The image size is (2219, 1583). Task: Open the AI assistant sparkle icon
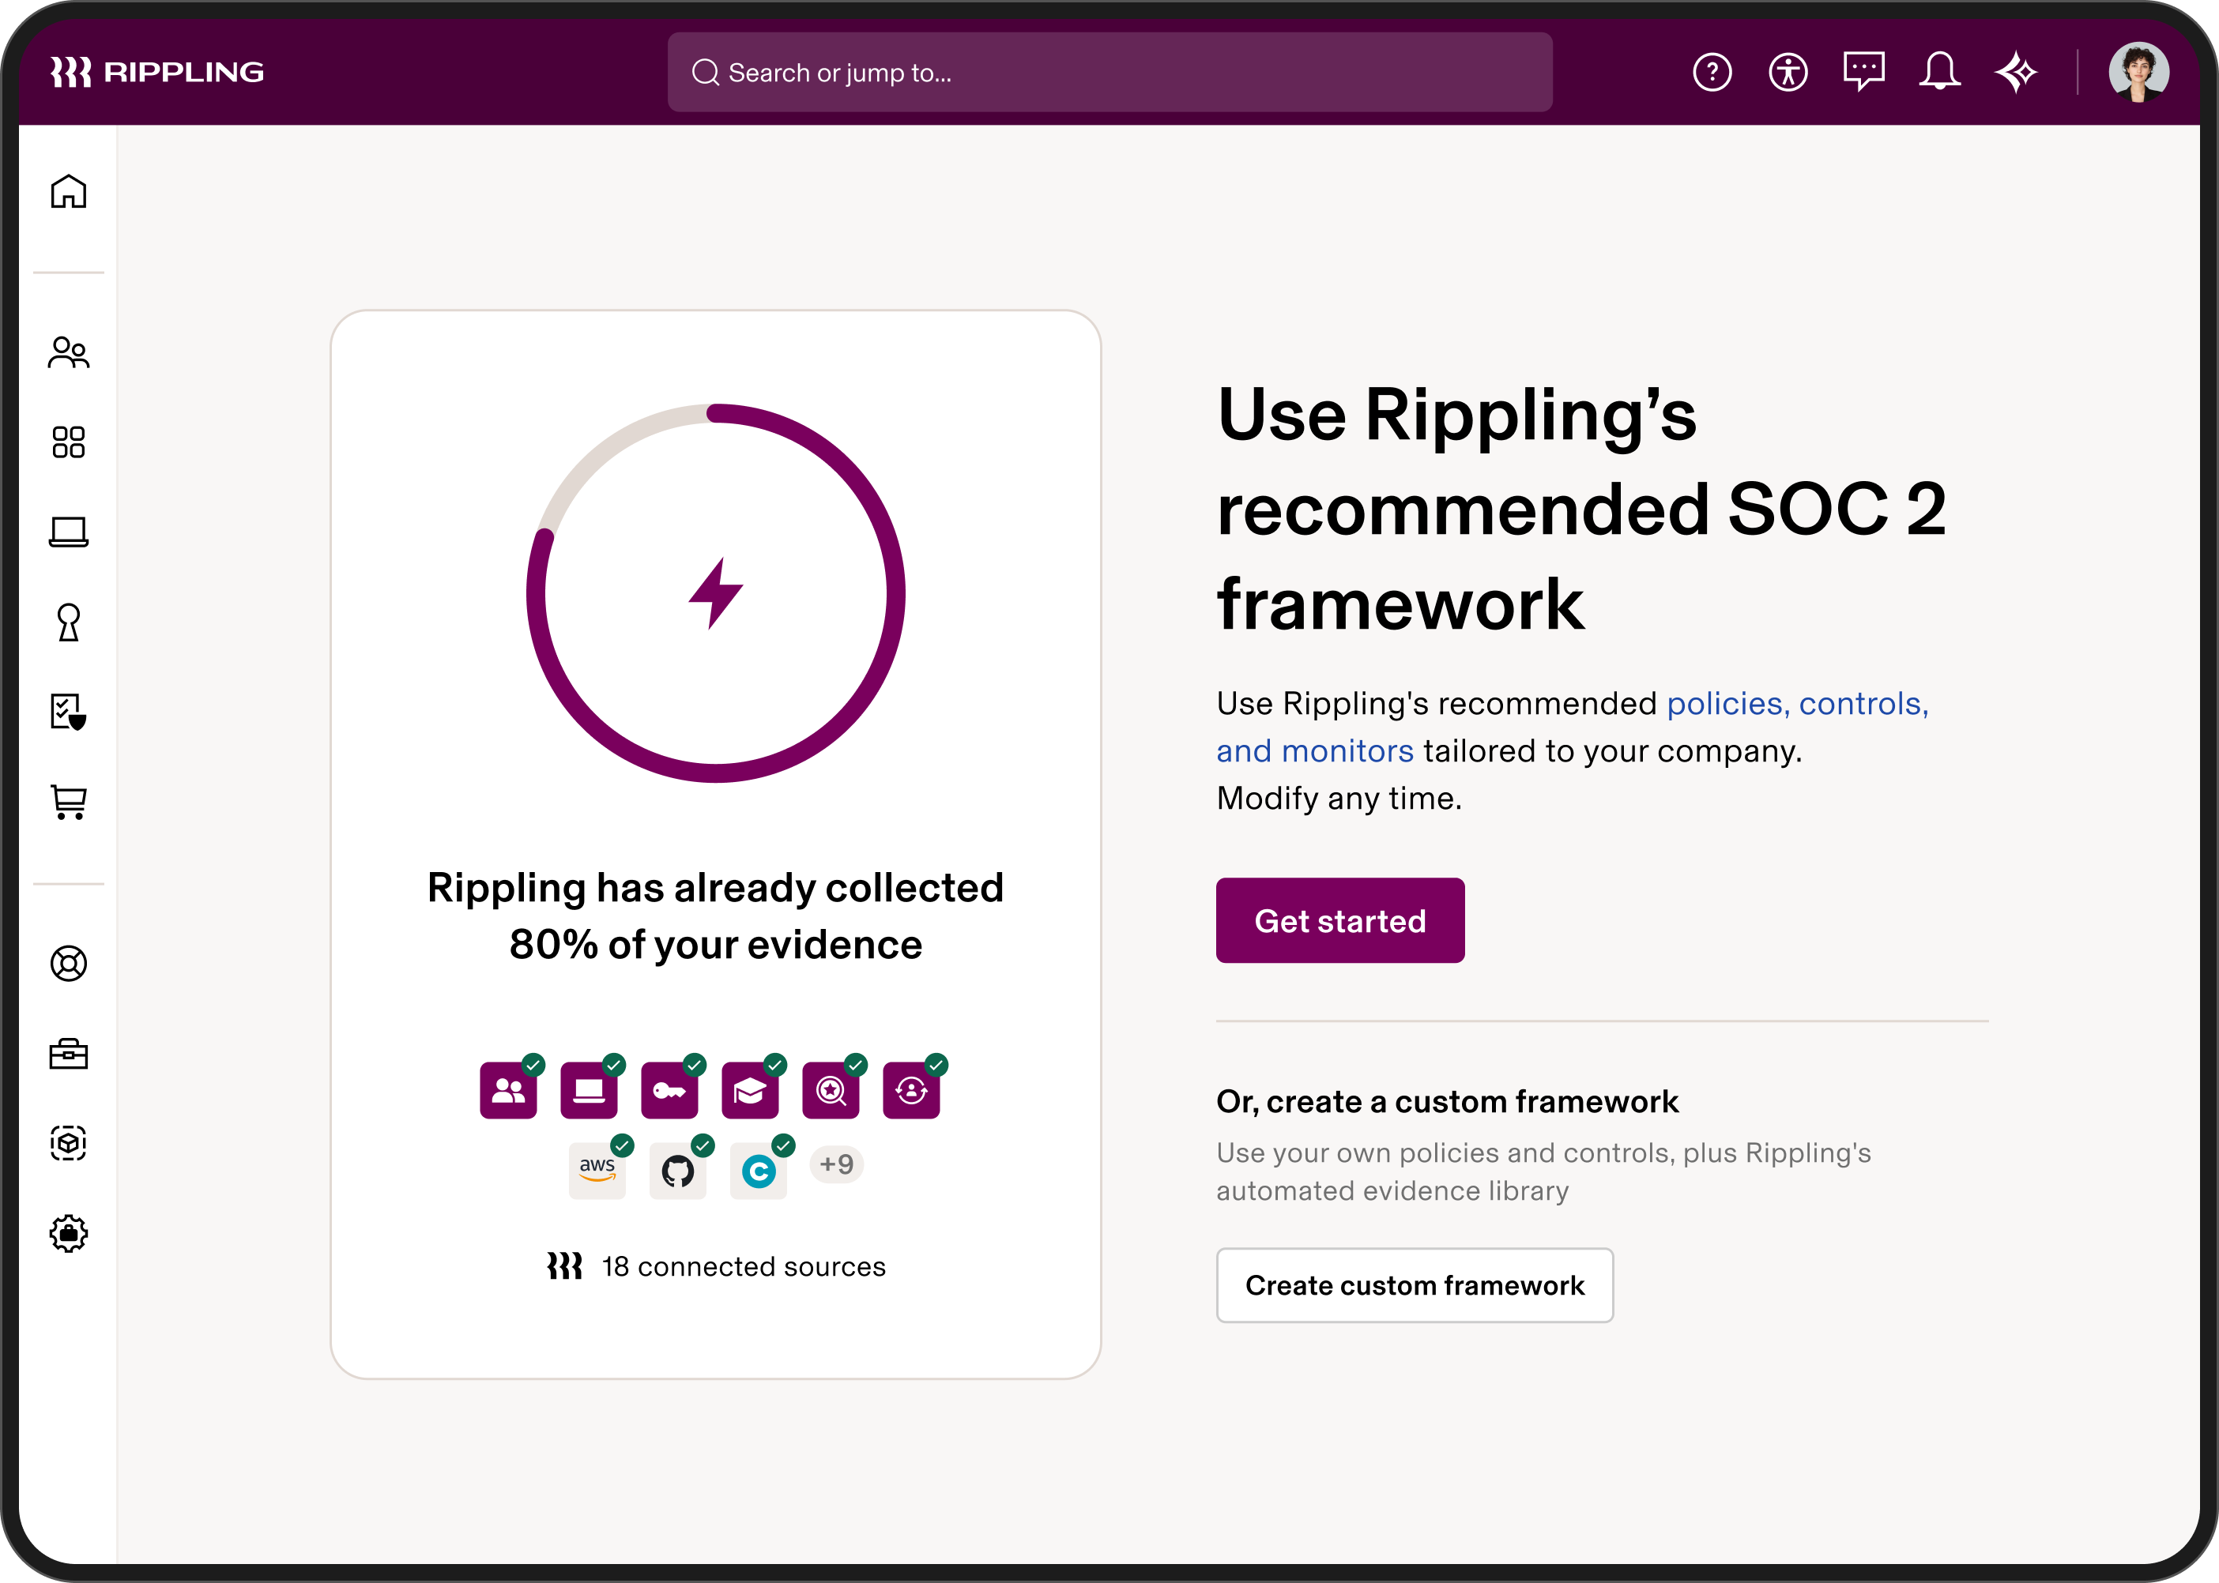2018,70
